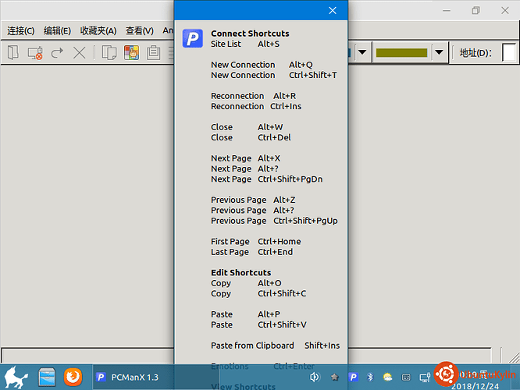Click the 地址(D) address input field
Image resolution: width=520 pixels, height=390 pixels.
click(x=509, y=52)
